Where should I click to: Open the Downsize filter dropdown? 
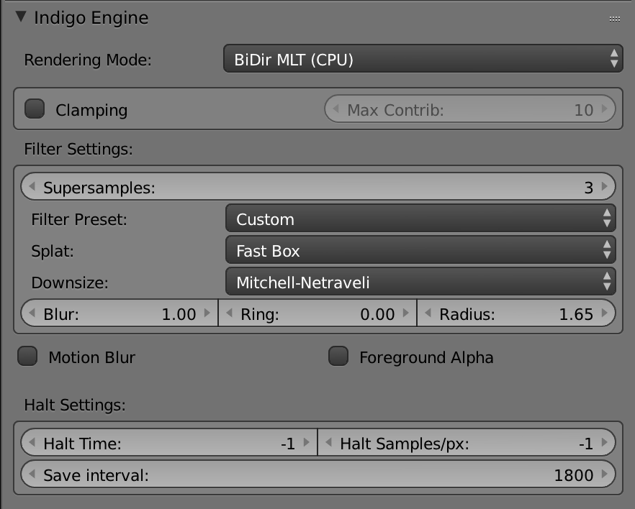[x=420, y=283]
